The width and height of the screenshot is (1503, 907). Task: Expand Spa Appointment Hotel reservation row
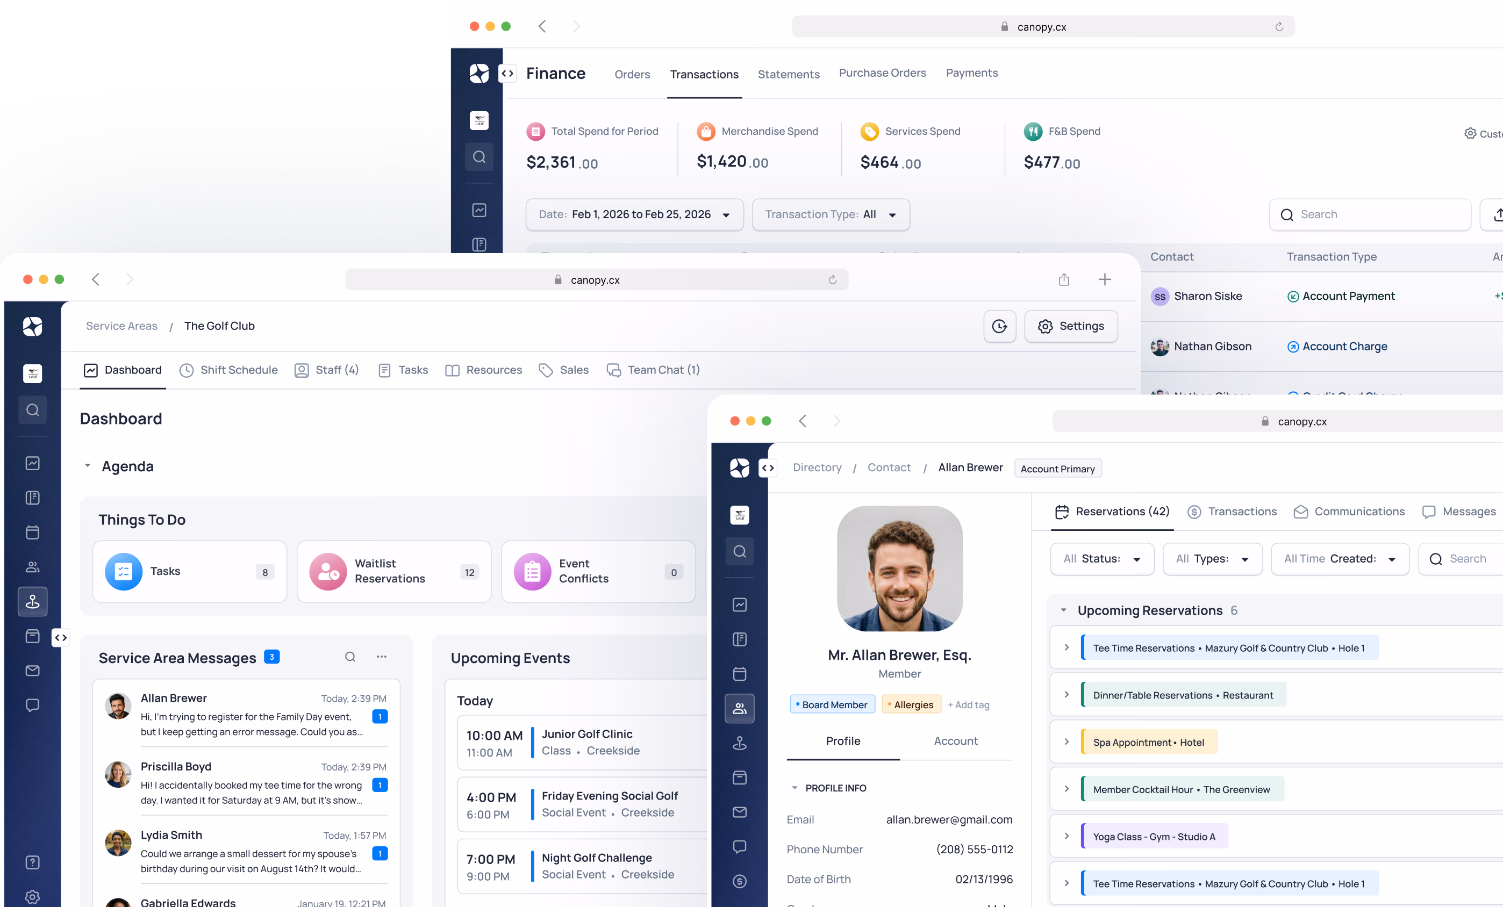click(x=1067, y=742)
